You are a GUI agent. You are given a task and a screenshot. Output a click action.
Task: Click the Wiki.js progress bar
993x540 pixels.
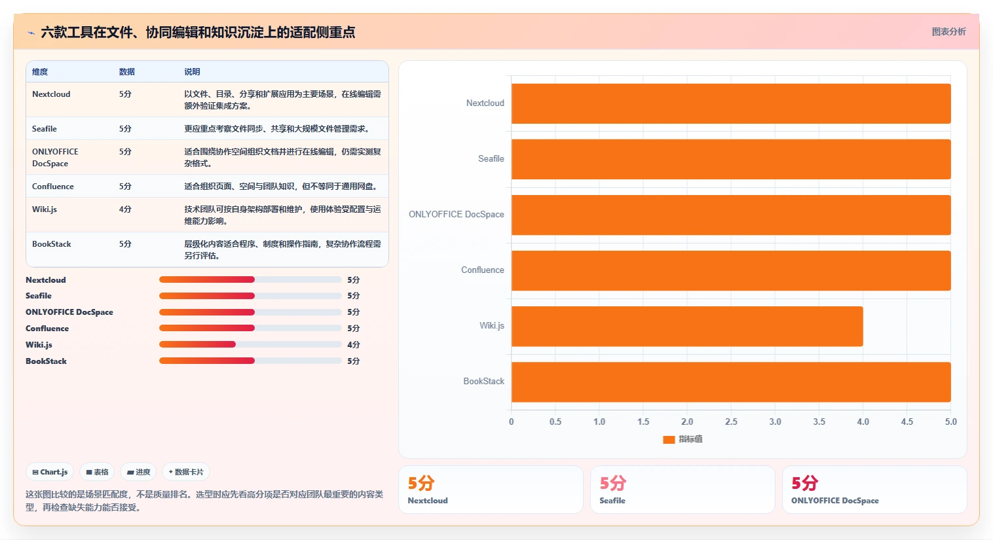click(x=250, y=344)
